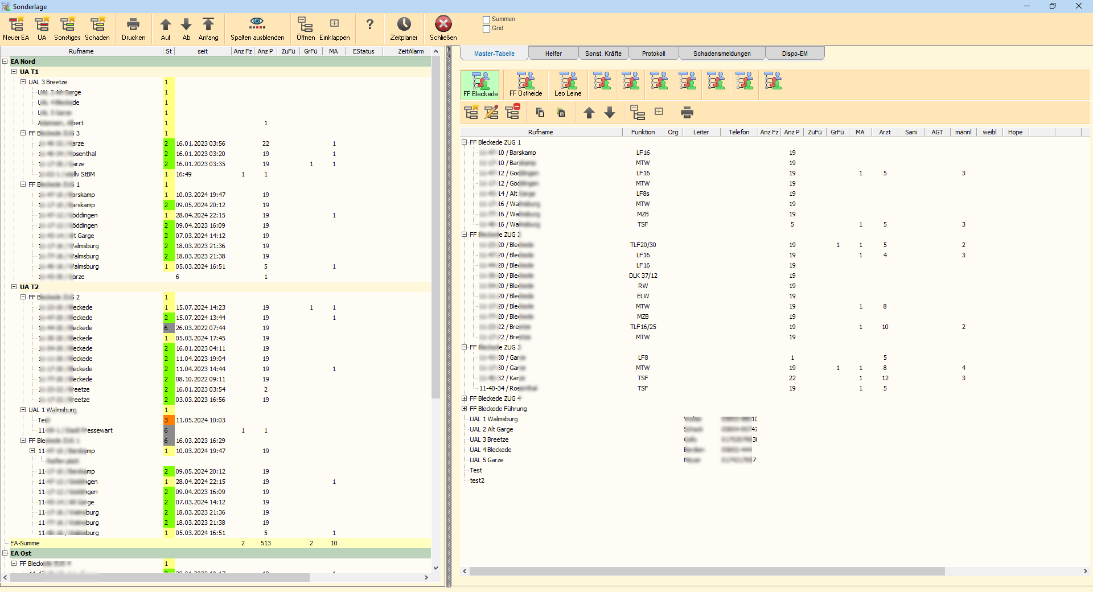Select the Leo Leine unit icon
The height and width of the screenshot is (592, 1093).
tap(568, 84)
